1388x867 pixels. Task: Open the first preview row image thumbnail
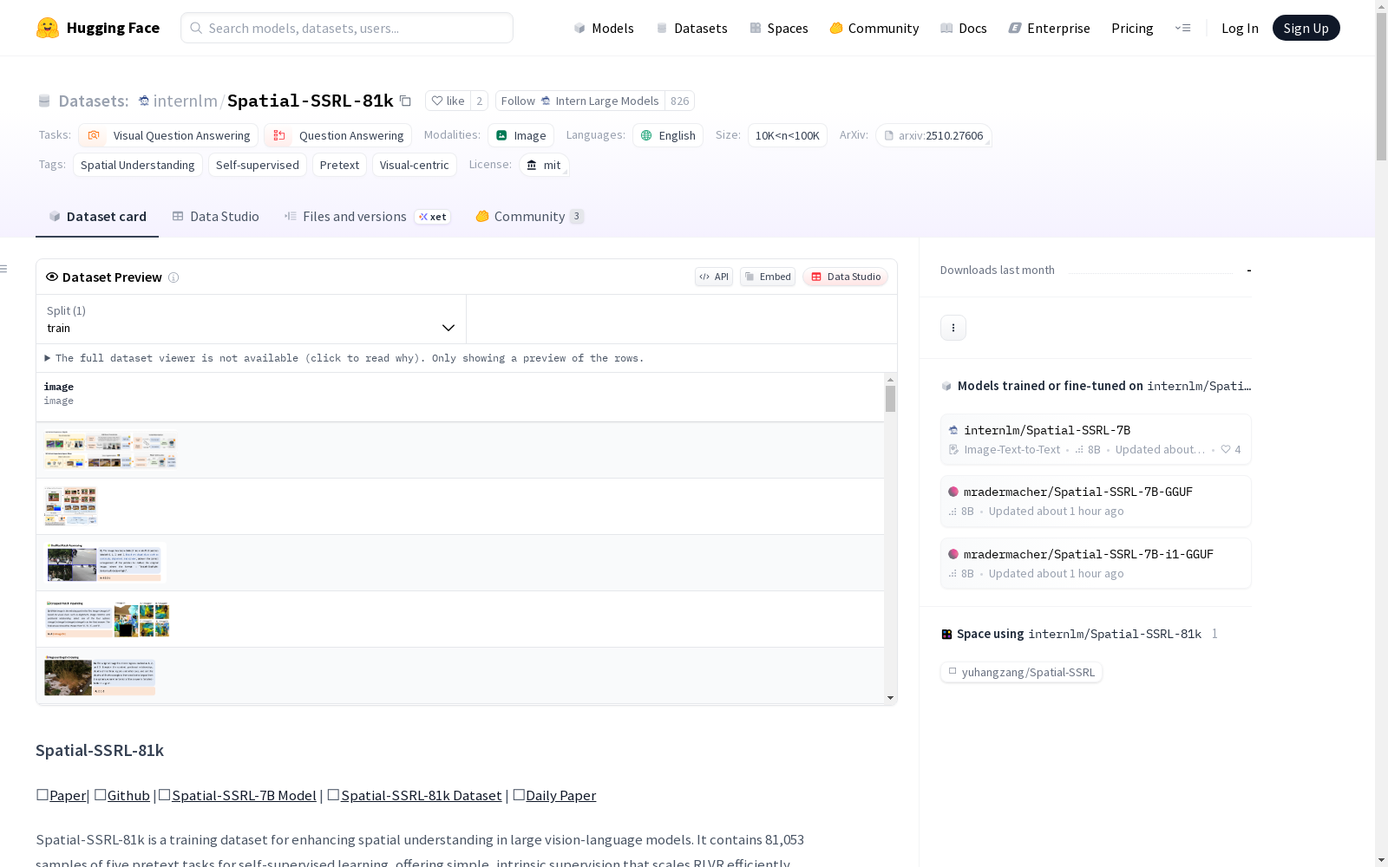(110, 450)
